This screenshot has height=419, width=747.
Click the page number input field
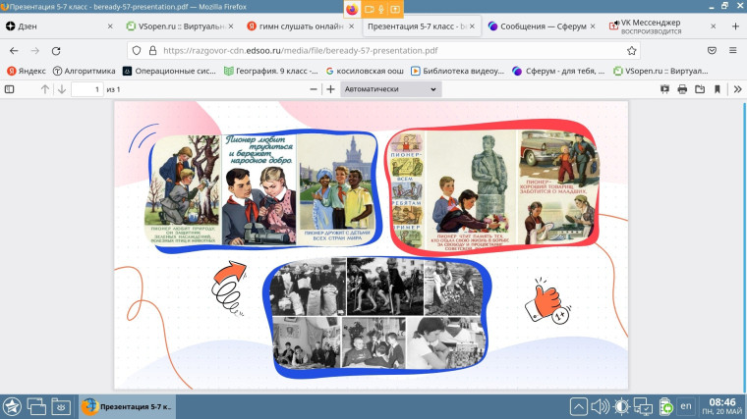tap(87, 89)
